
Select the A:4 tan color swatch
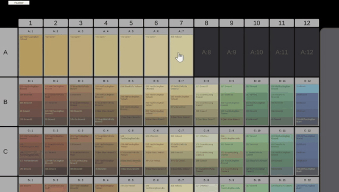pos(106,55)
